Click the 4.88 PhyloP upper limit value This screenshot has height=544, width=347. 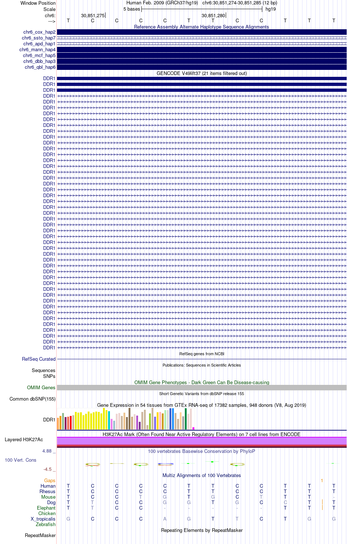[x=47, y=451]
